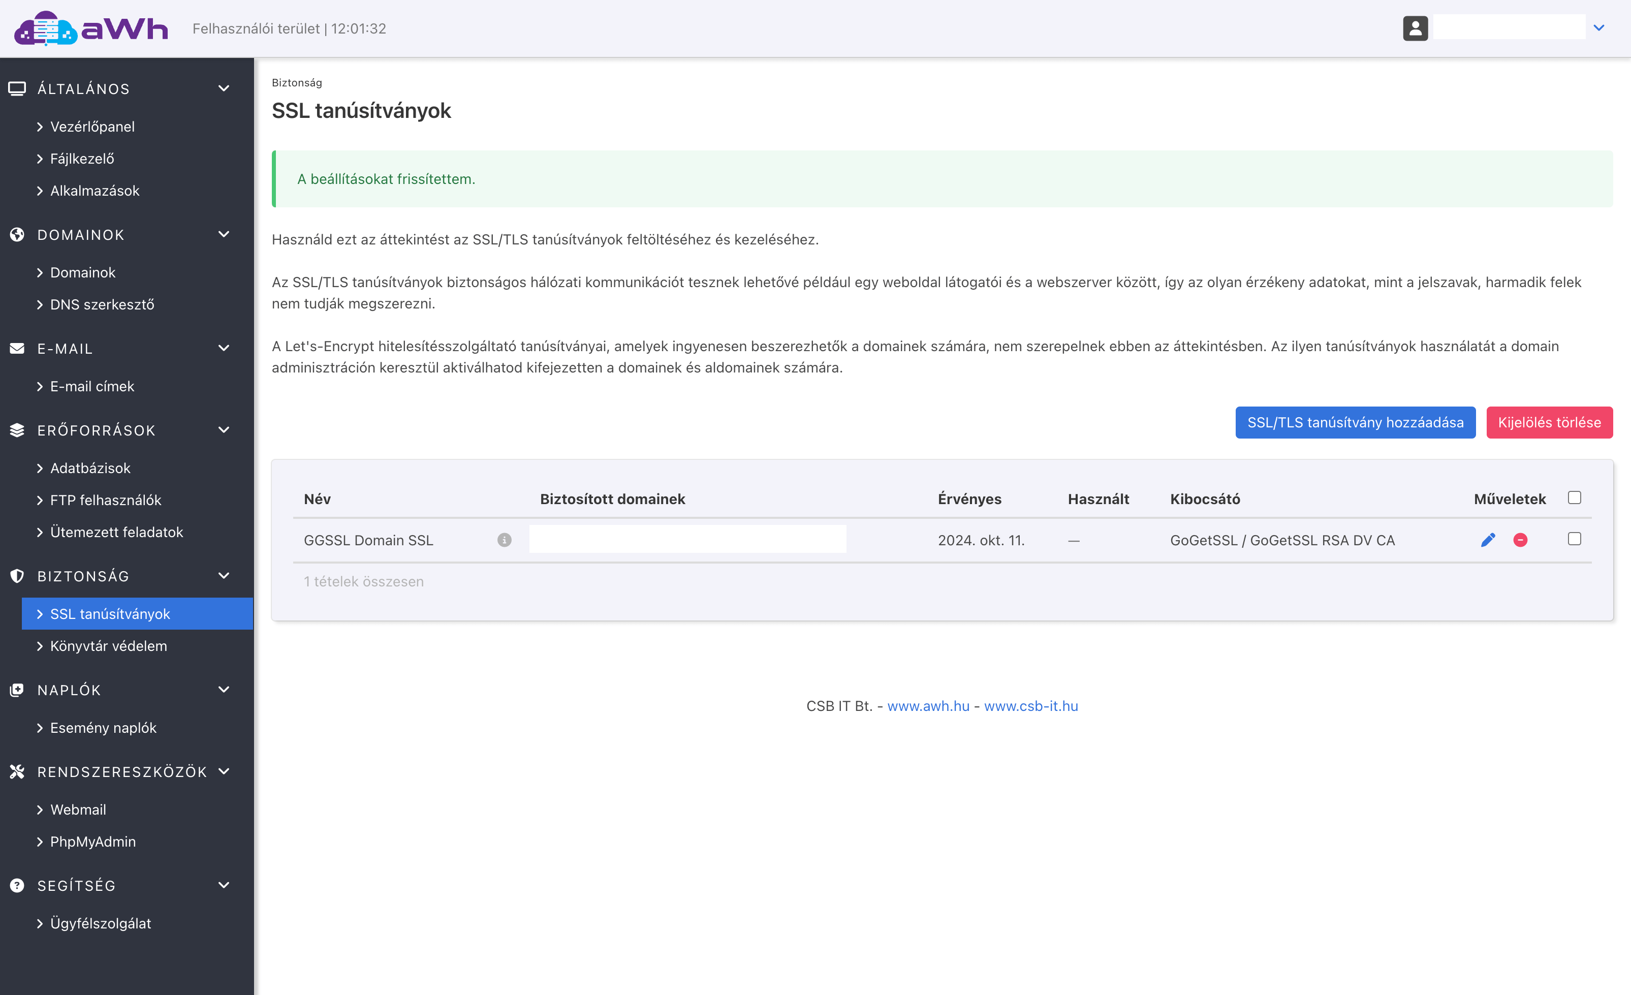Collapse the Biztonság section chevron
Image resolution: width=1631 pixels, height=995 pixels.
(224, 576)
